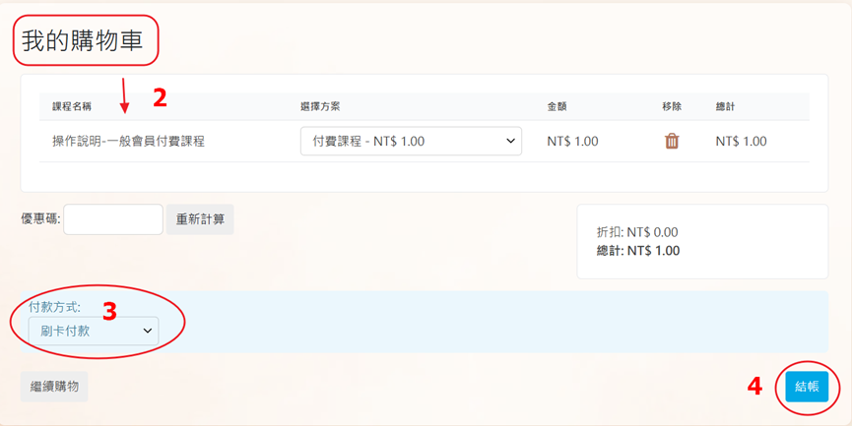The height and width of the screenshot is (426, 852).
Task: Click the 總計 column header
Action: pos(725,106)
